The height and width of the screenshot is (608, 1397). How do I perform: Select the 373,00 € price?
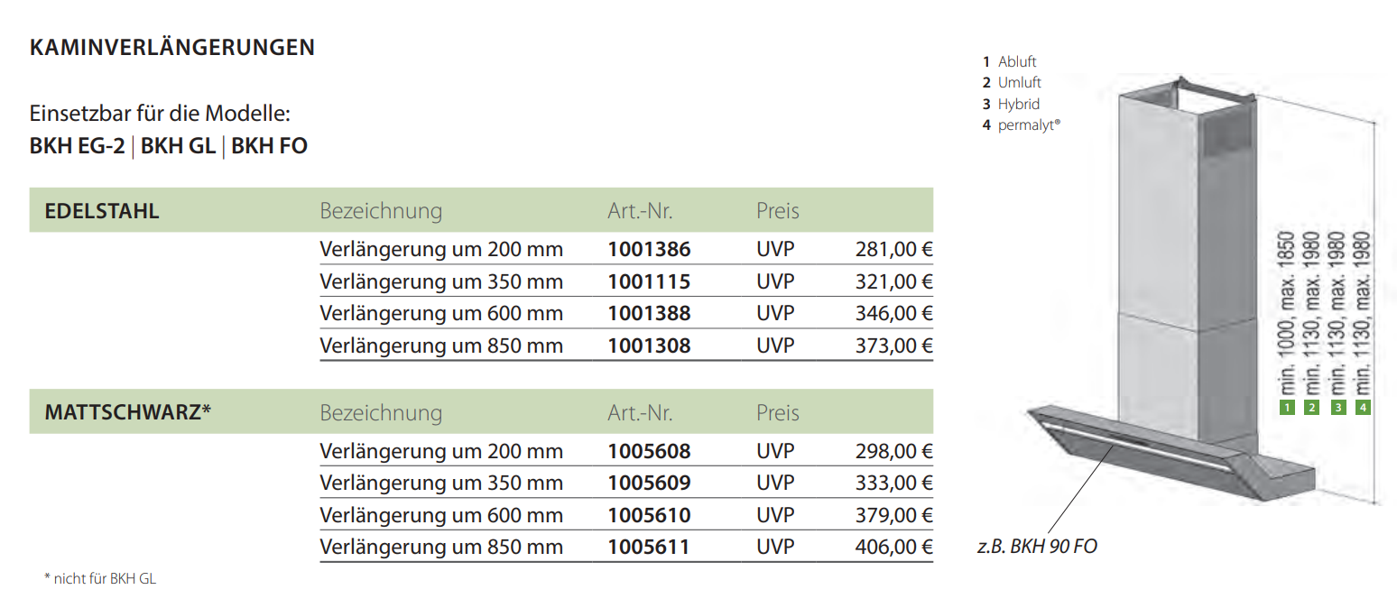[893, 345]
